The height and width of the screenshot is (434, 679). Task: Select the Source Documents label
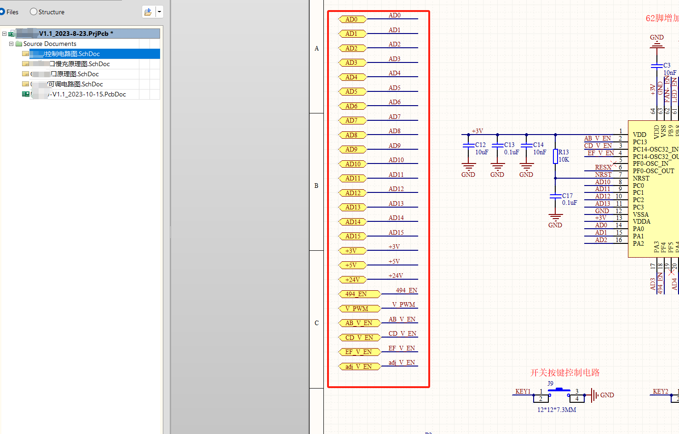click(x=50, y=44)
